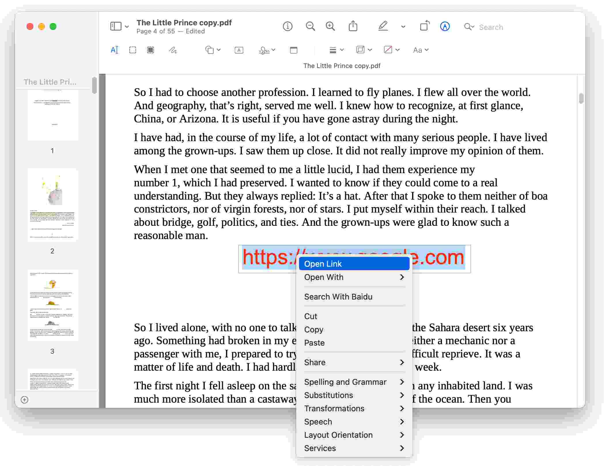Select the Text Selection tool

tap(114, 50)
